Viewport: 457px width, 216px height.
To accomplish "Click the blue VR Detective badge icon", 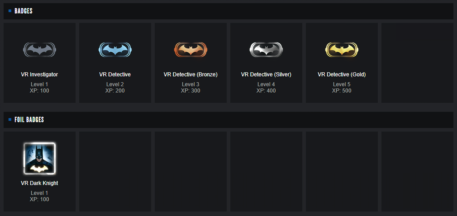I will tap(115, 50).
